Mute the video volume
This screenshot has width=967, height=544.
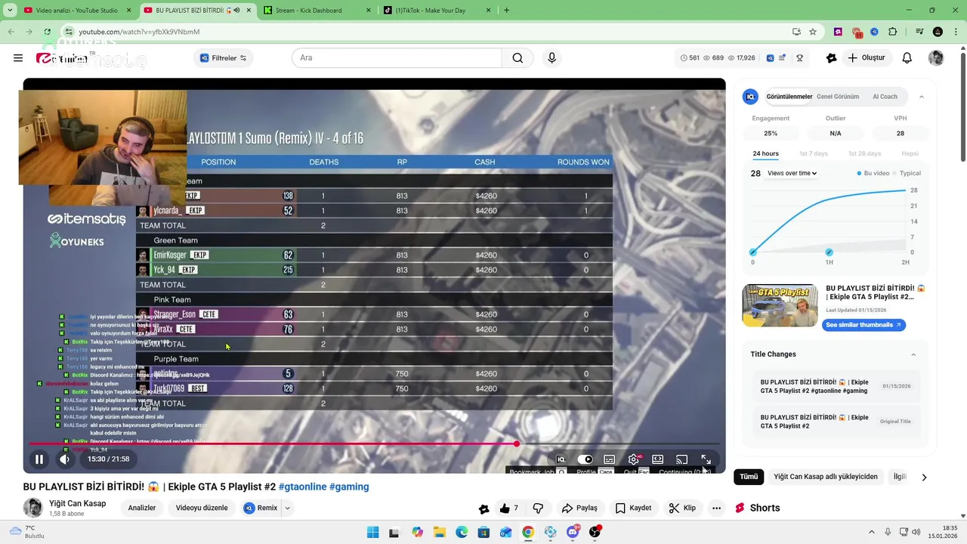tap(65, 459)
